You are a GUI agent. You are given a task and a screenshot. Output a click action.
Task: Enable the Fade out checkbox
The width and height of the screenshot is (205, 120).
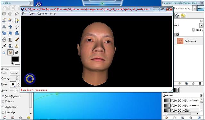click(x=3, y=101)
